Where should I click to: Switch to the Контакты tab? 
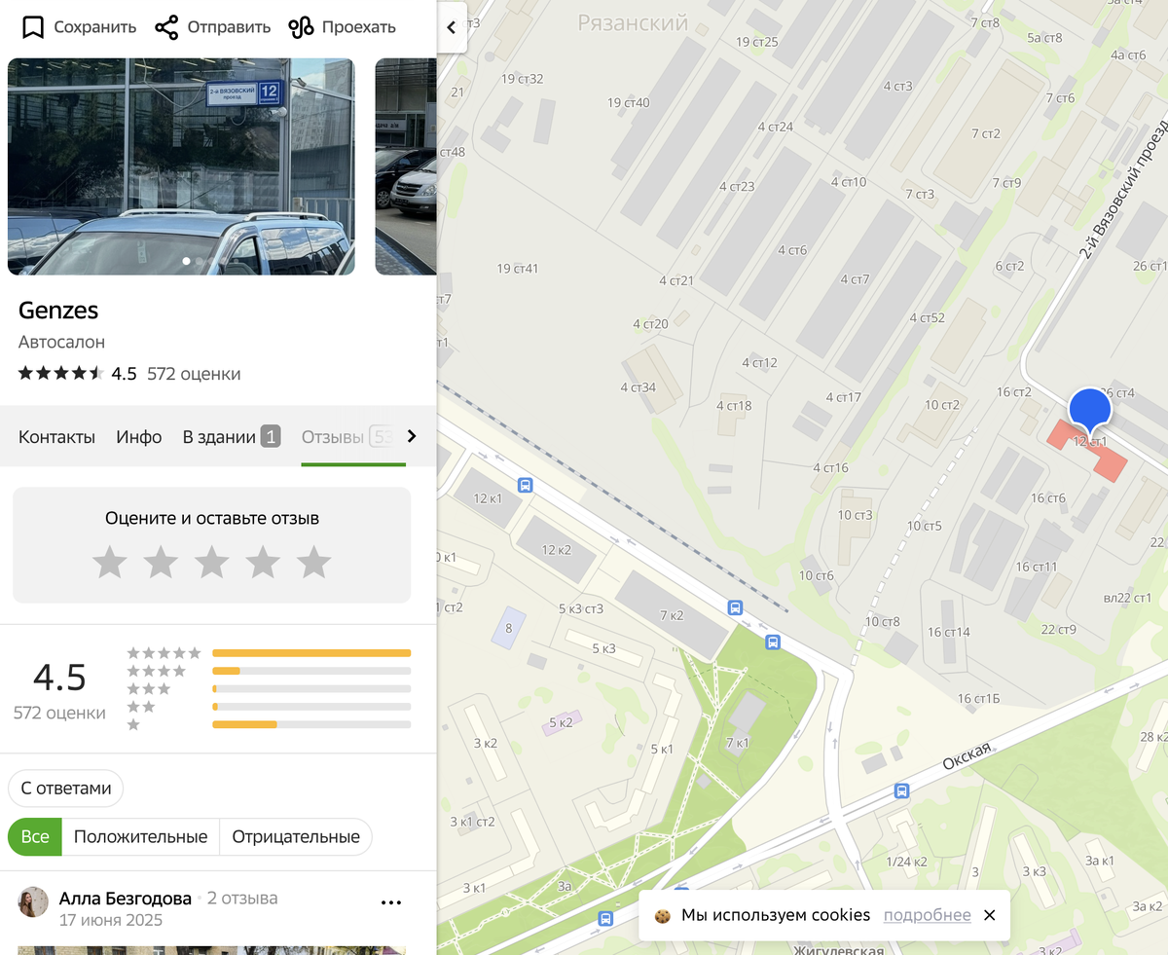pyautogui.click(x=56, y=436)
